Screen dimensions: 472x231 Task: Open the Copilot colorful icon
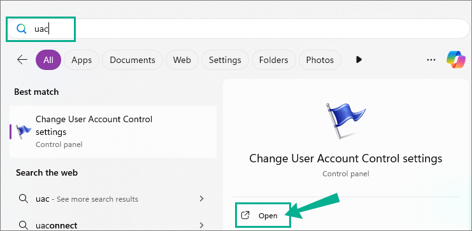[x=456, y=60]
